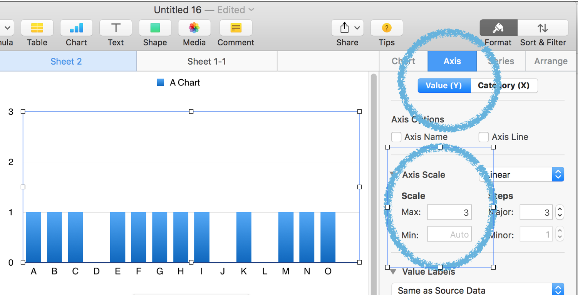
Task: Open the Arrange inspector tab
Action: point(551,61)
